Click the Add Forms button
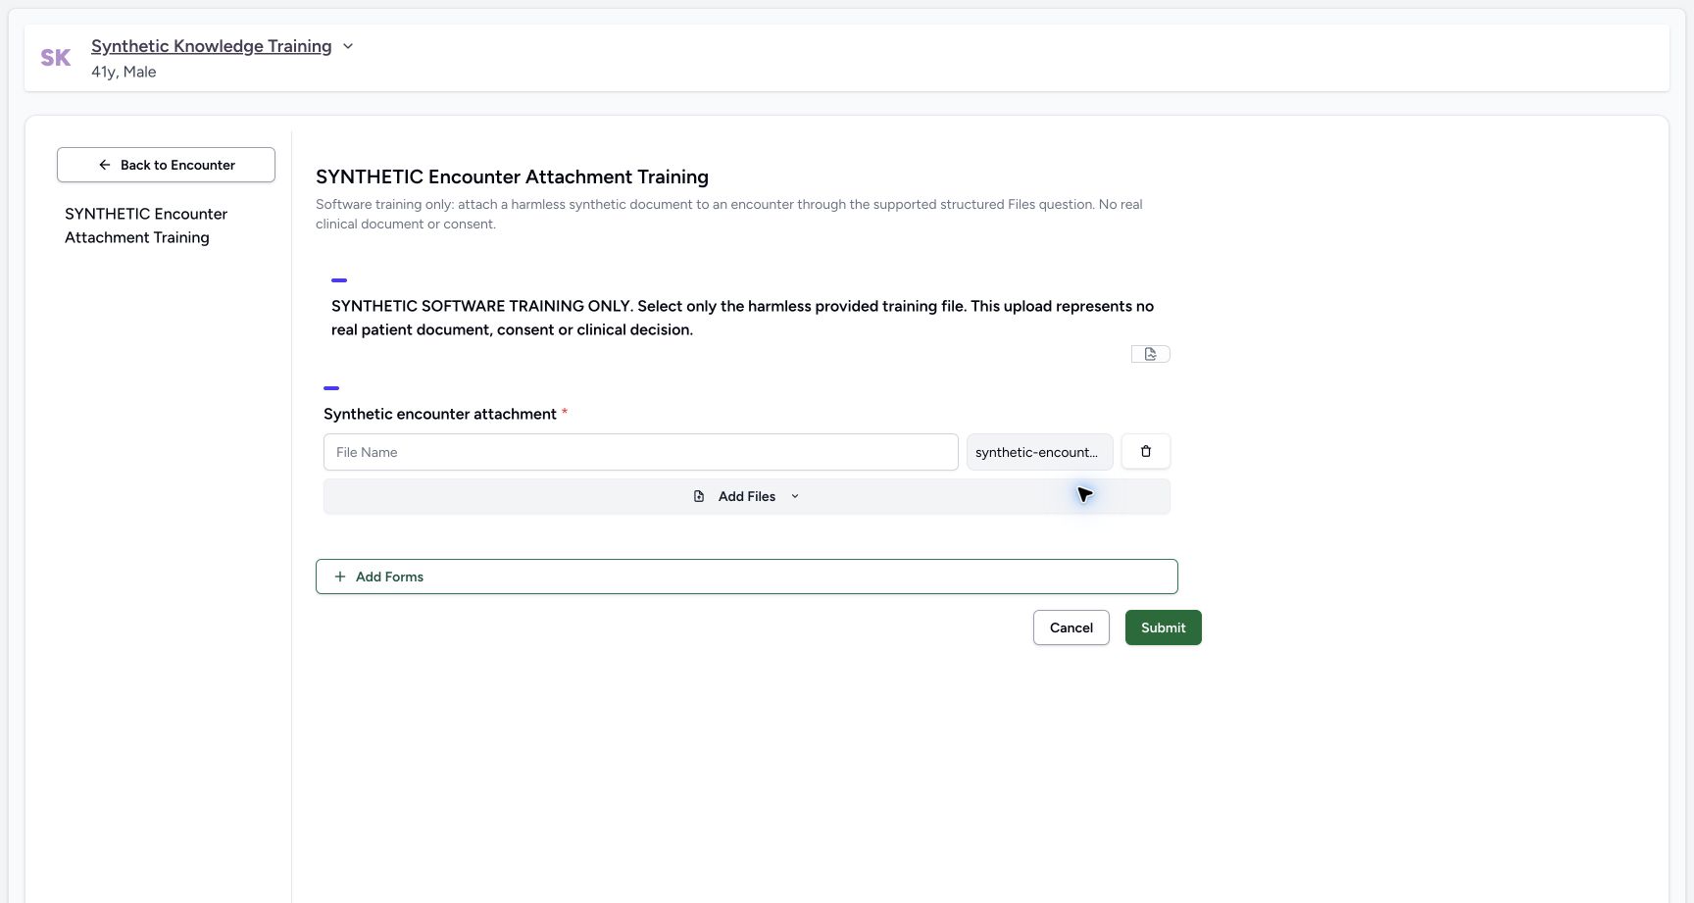1694x903 pixels. point(747,577)
